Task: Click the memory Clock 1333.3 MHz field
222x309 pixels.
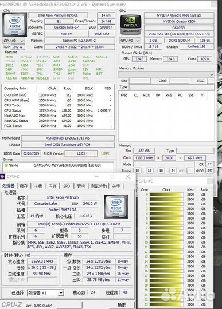Action: 144,158
